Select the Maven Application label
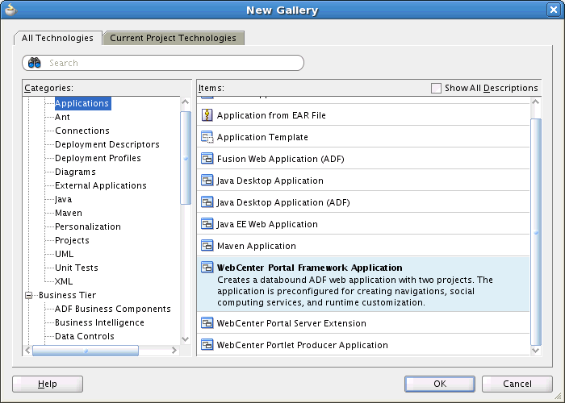Image resolution: width=565 pixels, height=403 pixels. tap(256, 246)
